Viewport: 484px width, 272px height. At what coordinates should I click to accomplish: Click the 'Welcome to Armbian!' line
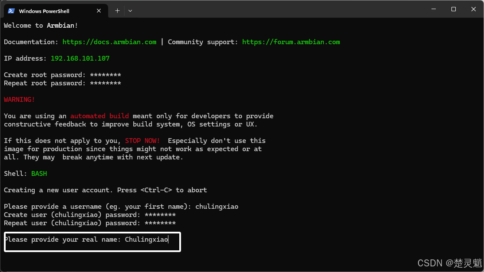pos(41,26)
